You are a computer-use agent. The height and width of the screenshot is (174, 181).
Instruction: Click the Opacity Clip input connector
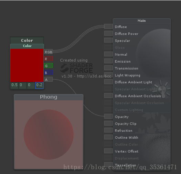pyautogui.click(x=108, y=123)
